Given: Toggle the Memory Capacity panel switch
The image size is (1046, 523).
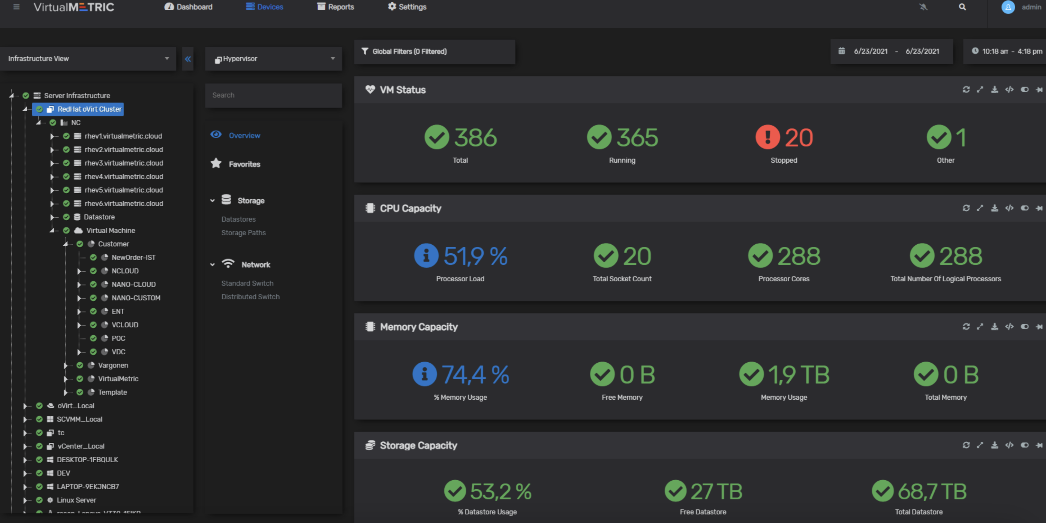Looking at the screenshot, I should pos(1024,327).
